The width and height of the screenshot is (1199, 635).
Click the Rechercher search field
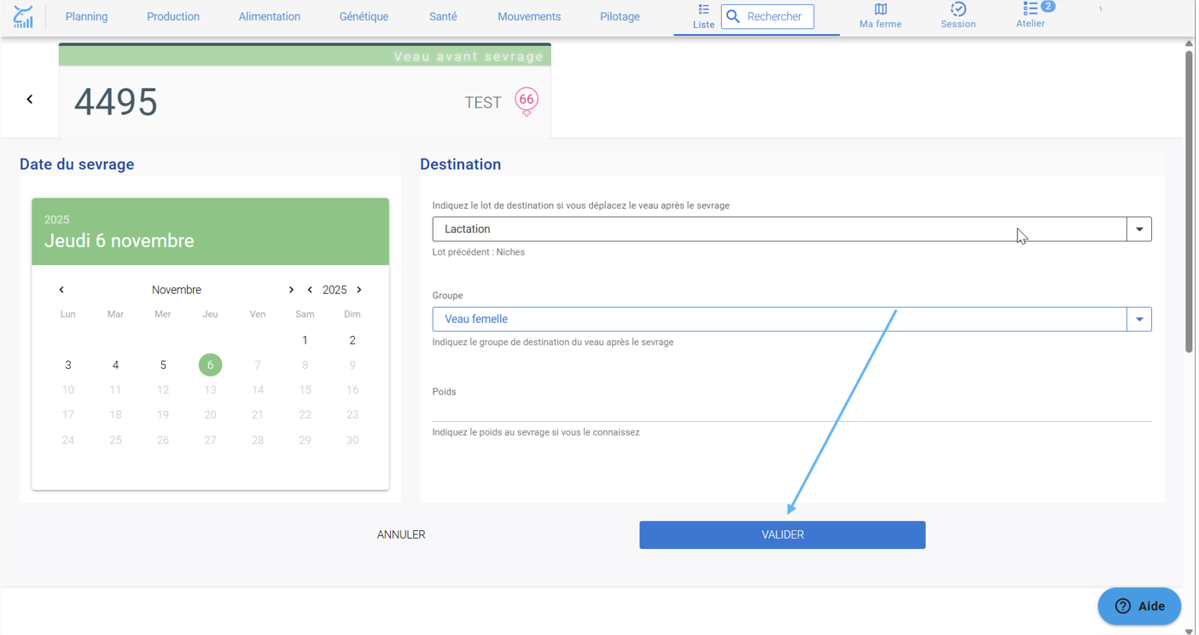[x=767, y=16]
